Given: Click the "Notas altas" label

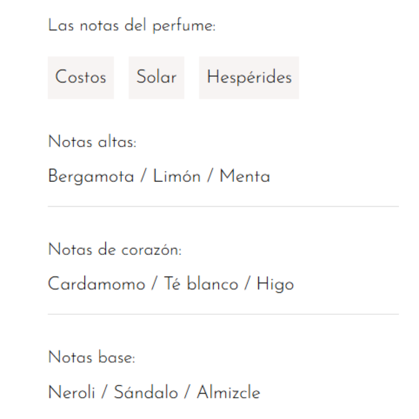Looking at the screenshot, I should pos(92,142).
